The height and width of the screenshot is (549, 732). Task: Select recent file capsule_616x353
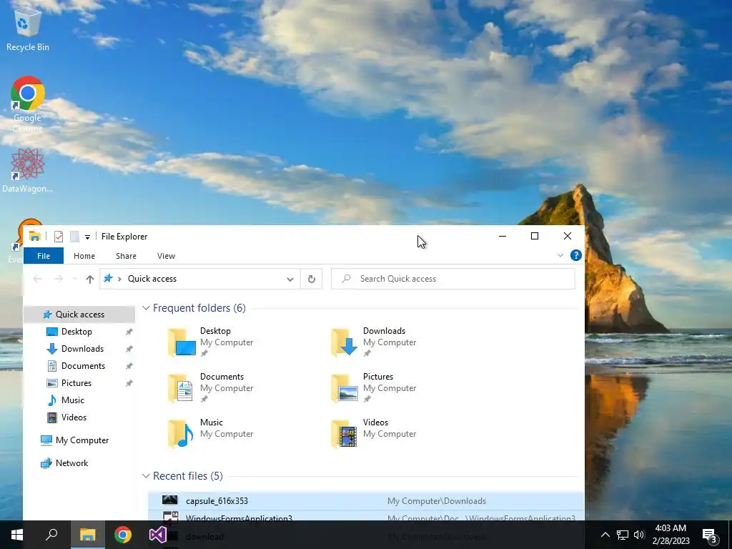(x=366, y=501)
